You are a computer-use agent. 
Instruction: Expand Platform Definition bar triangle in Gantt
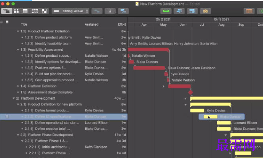[163, 86]
